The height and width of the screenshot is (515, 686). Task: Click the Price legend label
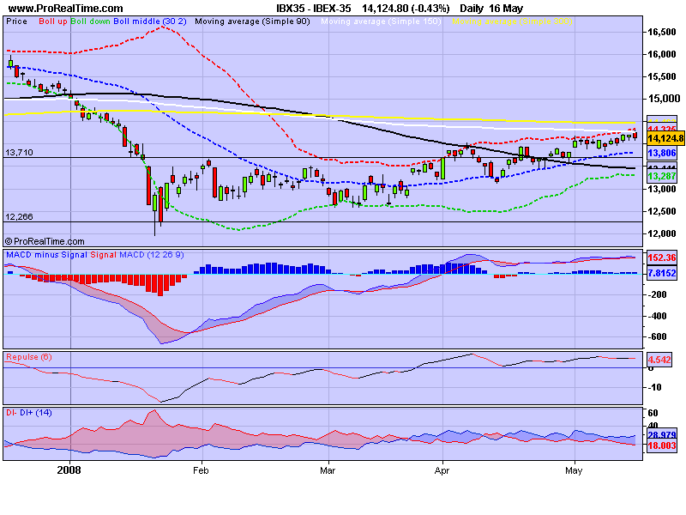(x=16, y=21)
